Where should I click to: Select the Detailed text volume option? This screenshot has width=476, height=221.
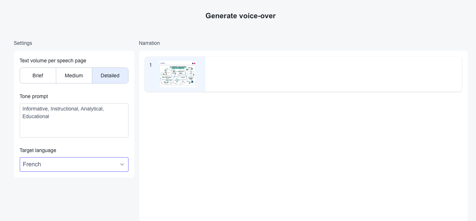[x=110, y=75]
